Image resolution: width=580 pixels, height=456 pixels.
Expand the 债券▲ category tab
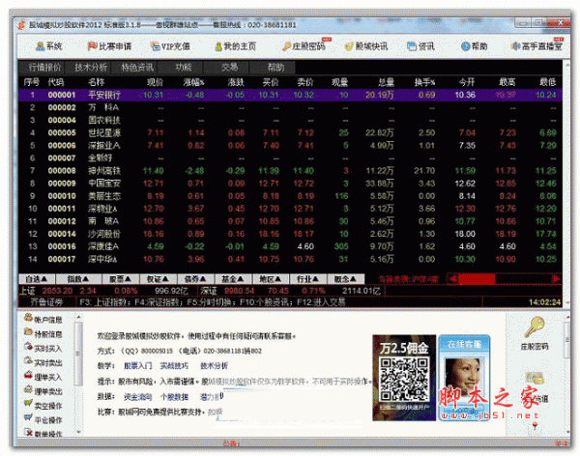195,279
